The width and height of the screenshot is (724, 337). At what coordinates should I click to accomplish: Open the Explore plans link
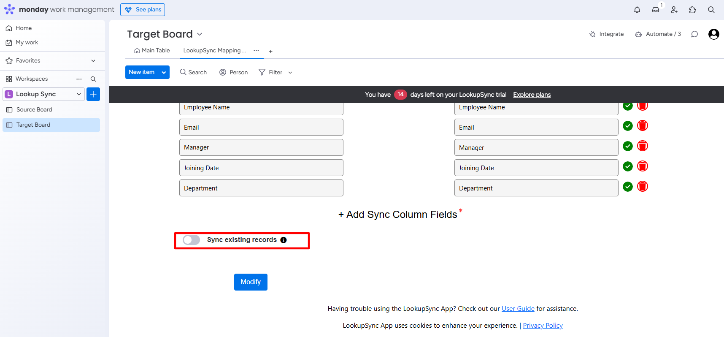(532, 95)
